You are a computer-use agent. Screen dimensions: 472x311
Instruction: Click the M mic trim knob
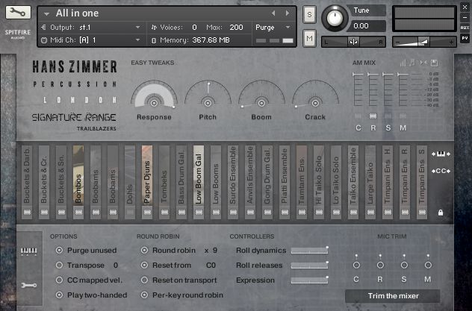point(428,265)
